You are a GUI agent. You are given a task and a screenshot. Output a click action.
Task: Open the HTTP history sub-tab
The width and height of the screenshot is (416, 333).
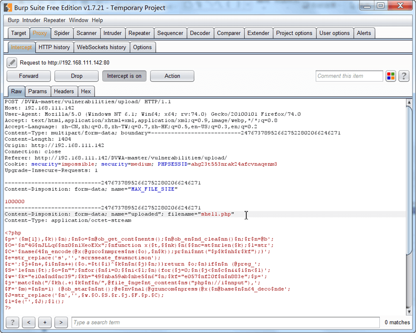coord(54,47)
